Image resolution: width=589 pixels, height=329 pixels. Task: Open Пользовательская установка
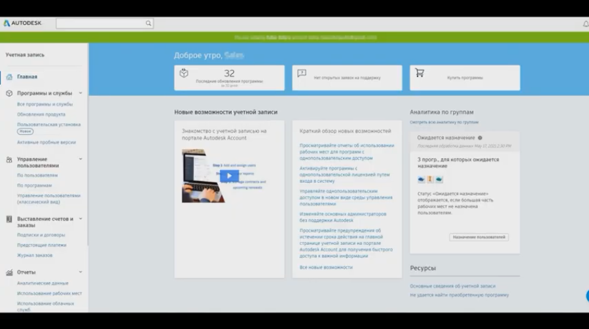coord(49,125)
